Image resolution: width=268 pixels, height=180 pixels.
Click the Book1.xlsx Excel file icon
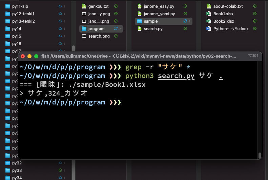coord(209,14)
